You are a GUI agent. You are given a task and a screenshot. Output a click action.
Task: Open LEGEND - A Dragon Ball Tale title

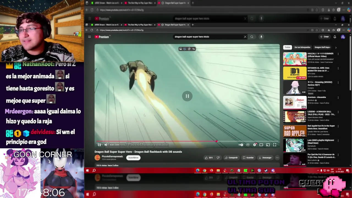tap(321, 113)
